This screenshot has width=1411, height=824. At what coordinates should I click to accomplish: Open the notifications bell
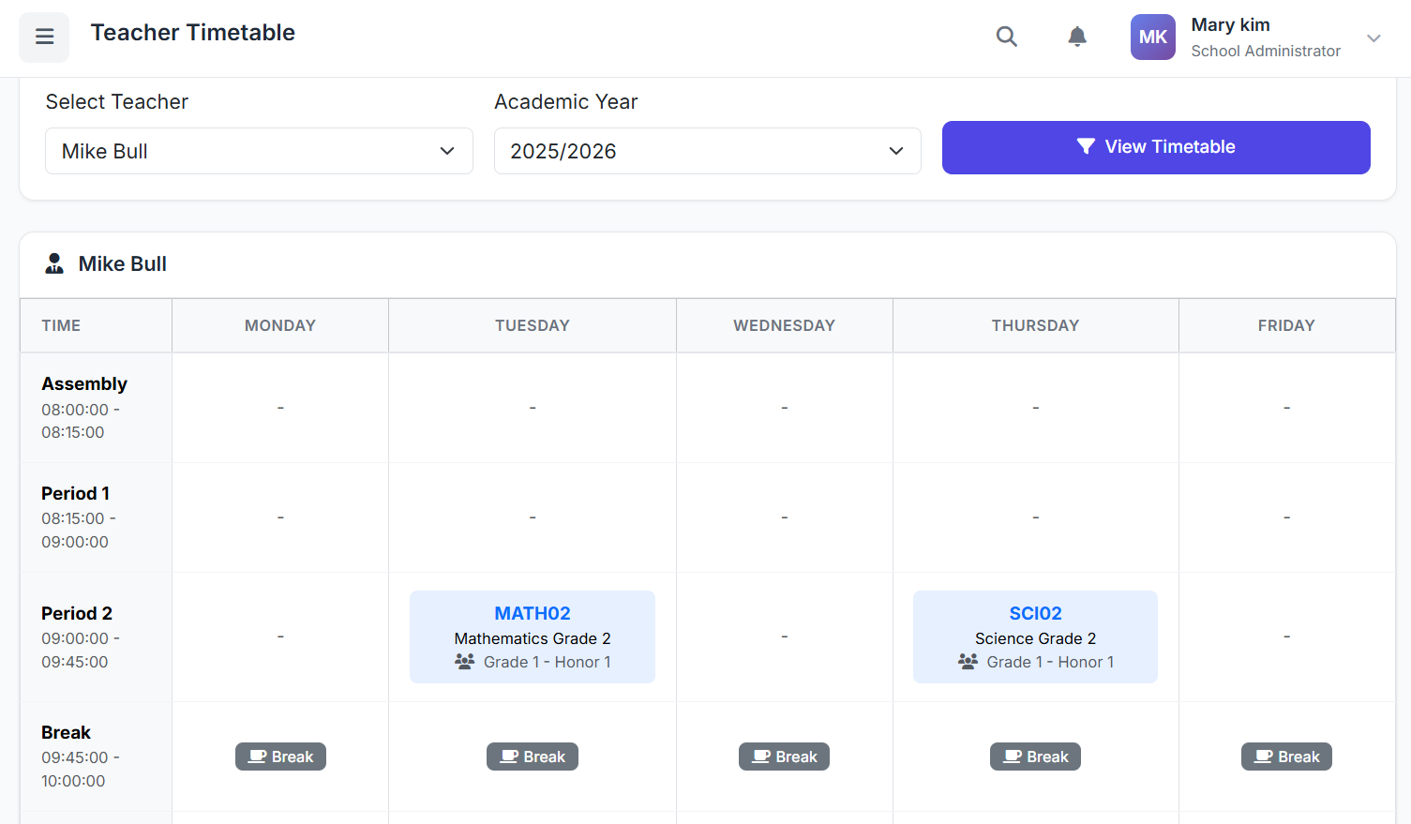[1076, 37]
